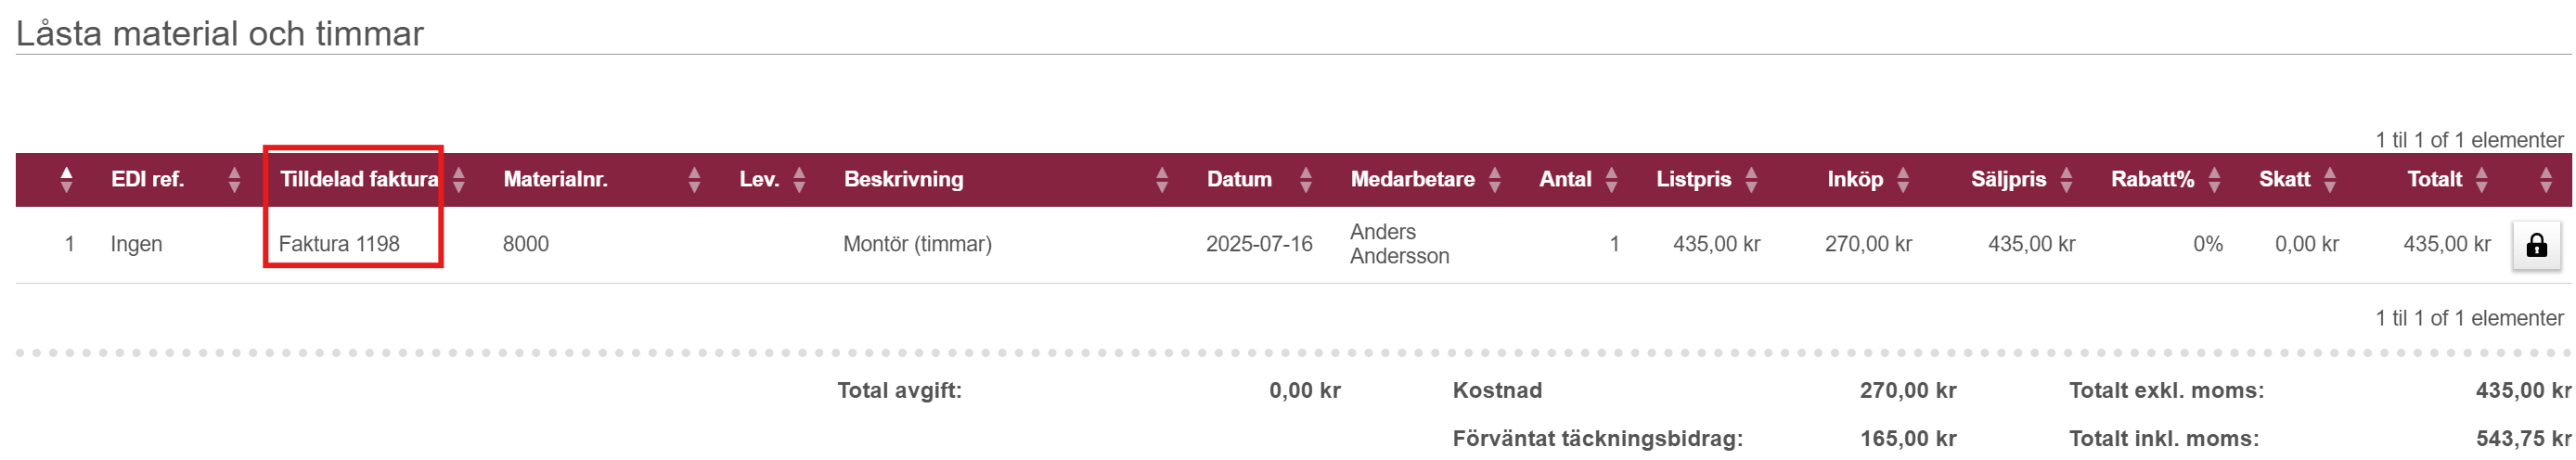
Task: Sort by Rabatt% arrows icon
Action: pos(2214,180)
